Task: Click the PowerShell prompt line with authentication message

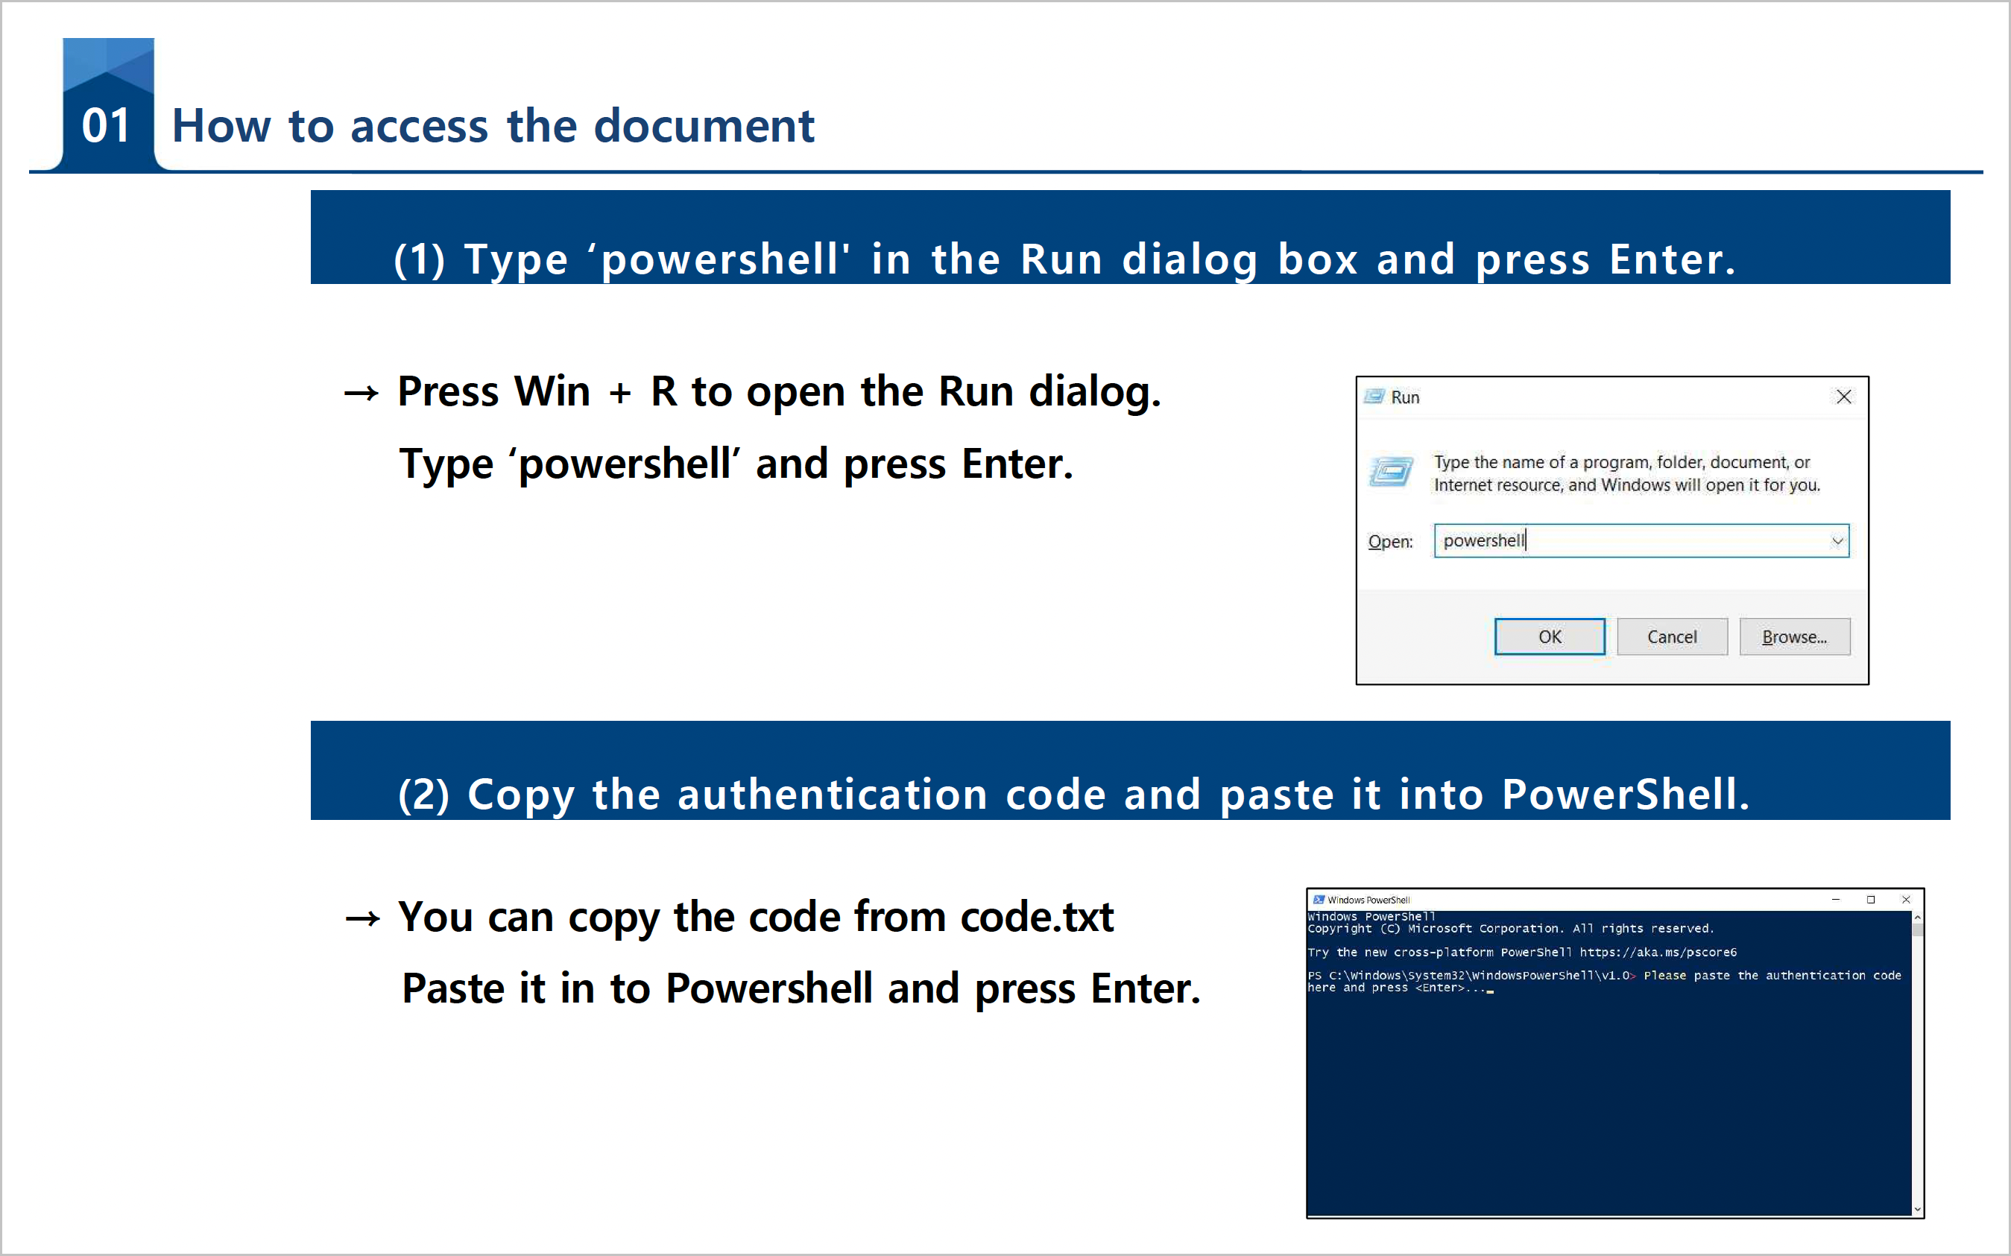Action: point(1603,976)
